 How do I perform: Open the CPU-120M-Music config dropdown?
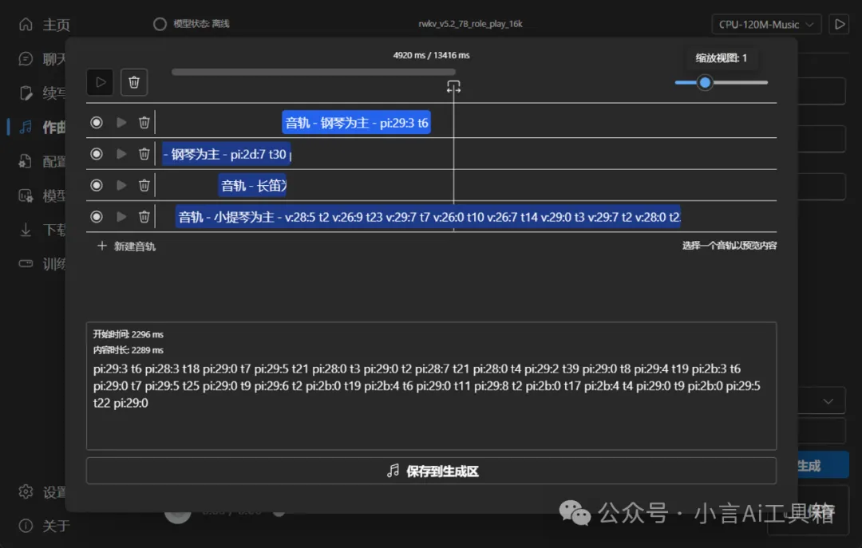click(x=766, y=24)
